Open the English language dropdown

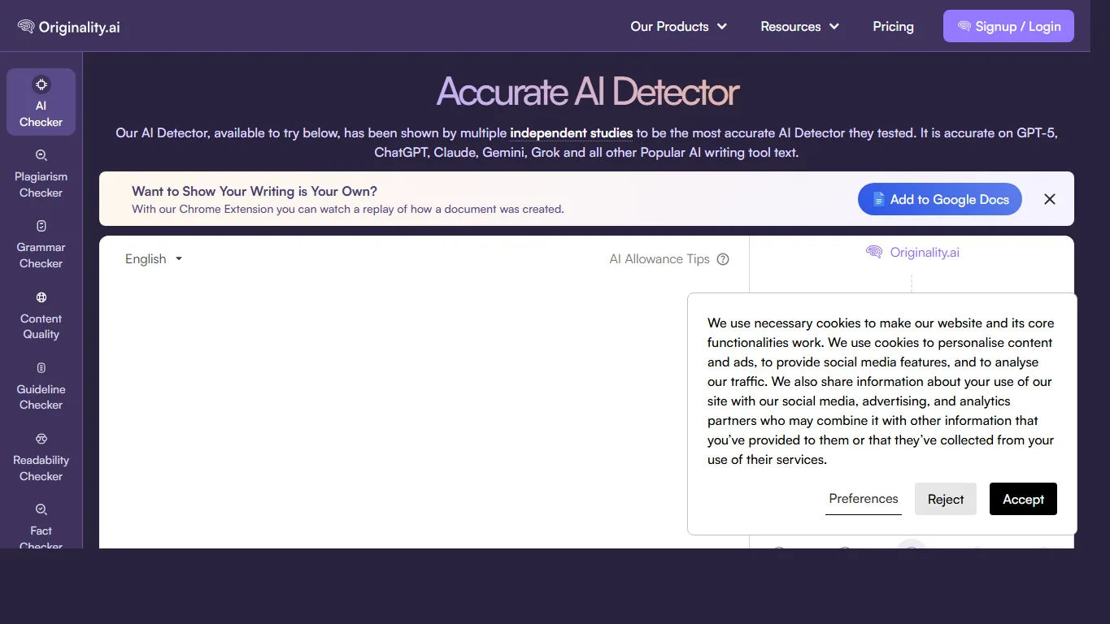[154, 259]
